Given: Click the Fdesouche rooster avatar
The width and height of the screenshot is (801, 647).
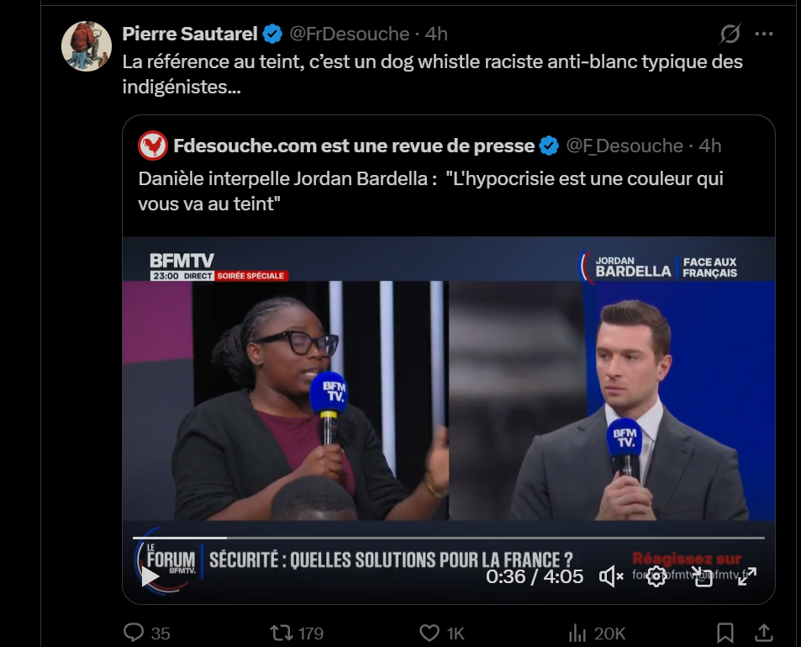Looking at the screenshot, I should click(153, 146).
